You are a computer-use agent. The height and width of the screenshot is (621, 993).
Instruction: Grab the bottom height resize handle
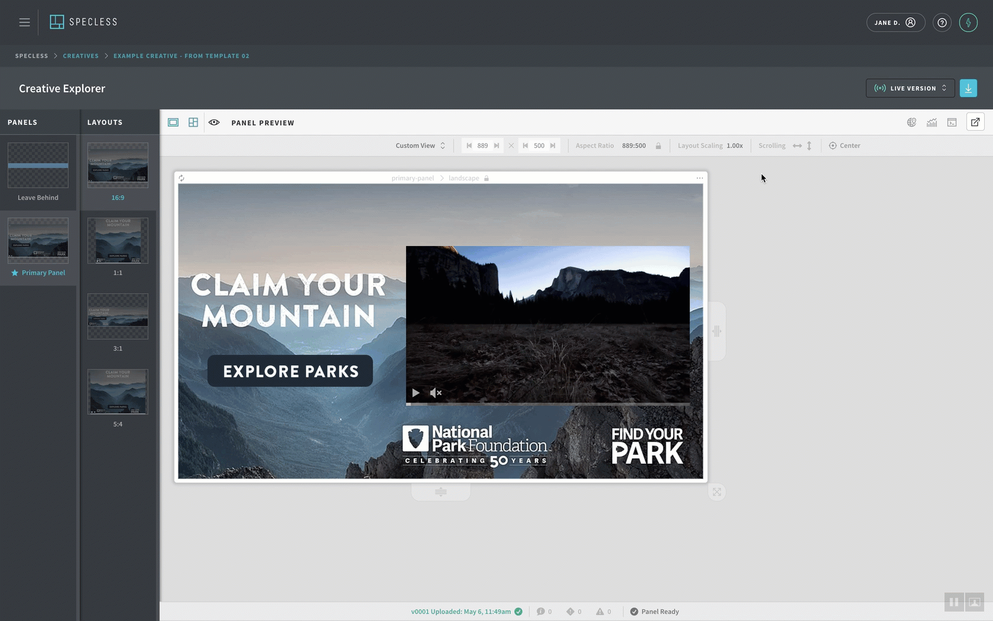point(441,492)
